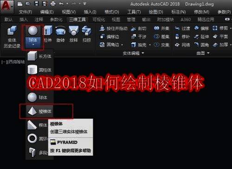232x169 pixels.
Task: Select the 旋转 revolve tool
Action: 60,34
